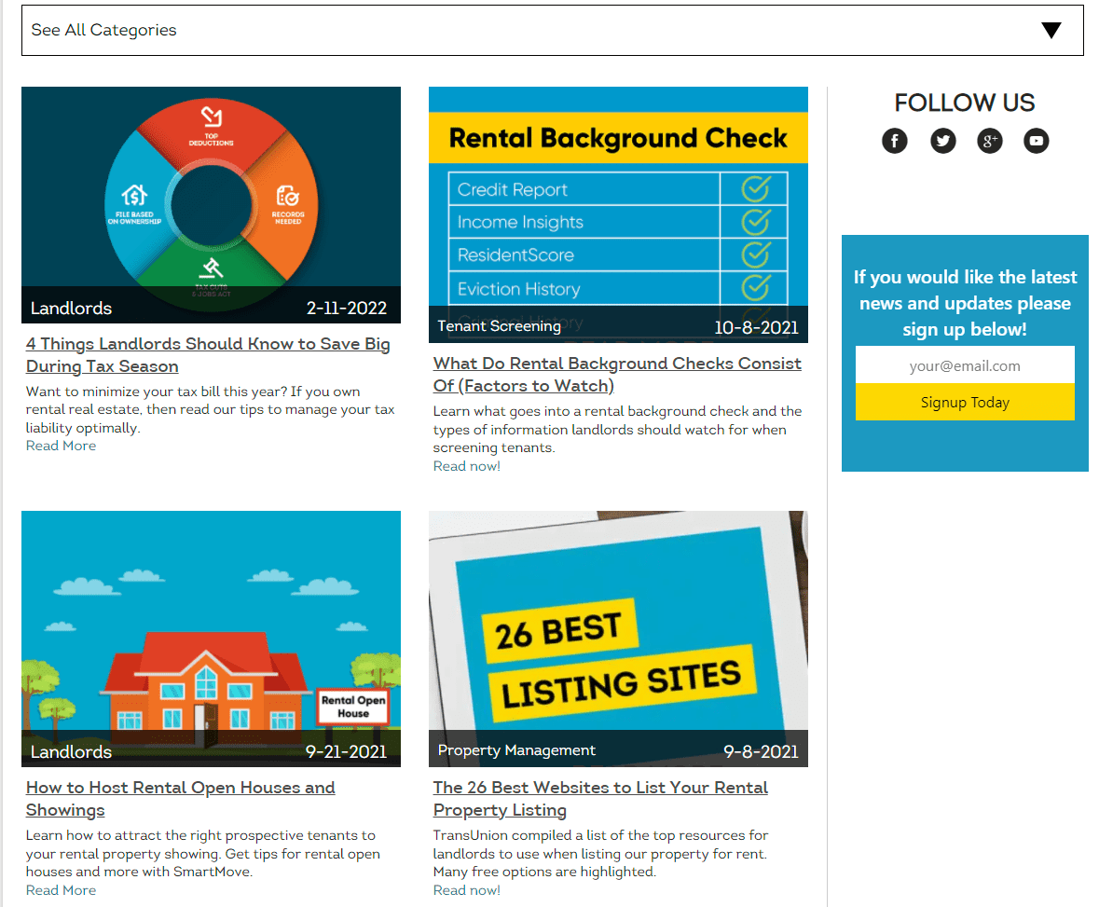Open the Google+ social icon
Screen dimensions: 1099x907
[989, 141]
